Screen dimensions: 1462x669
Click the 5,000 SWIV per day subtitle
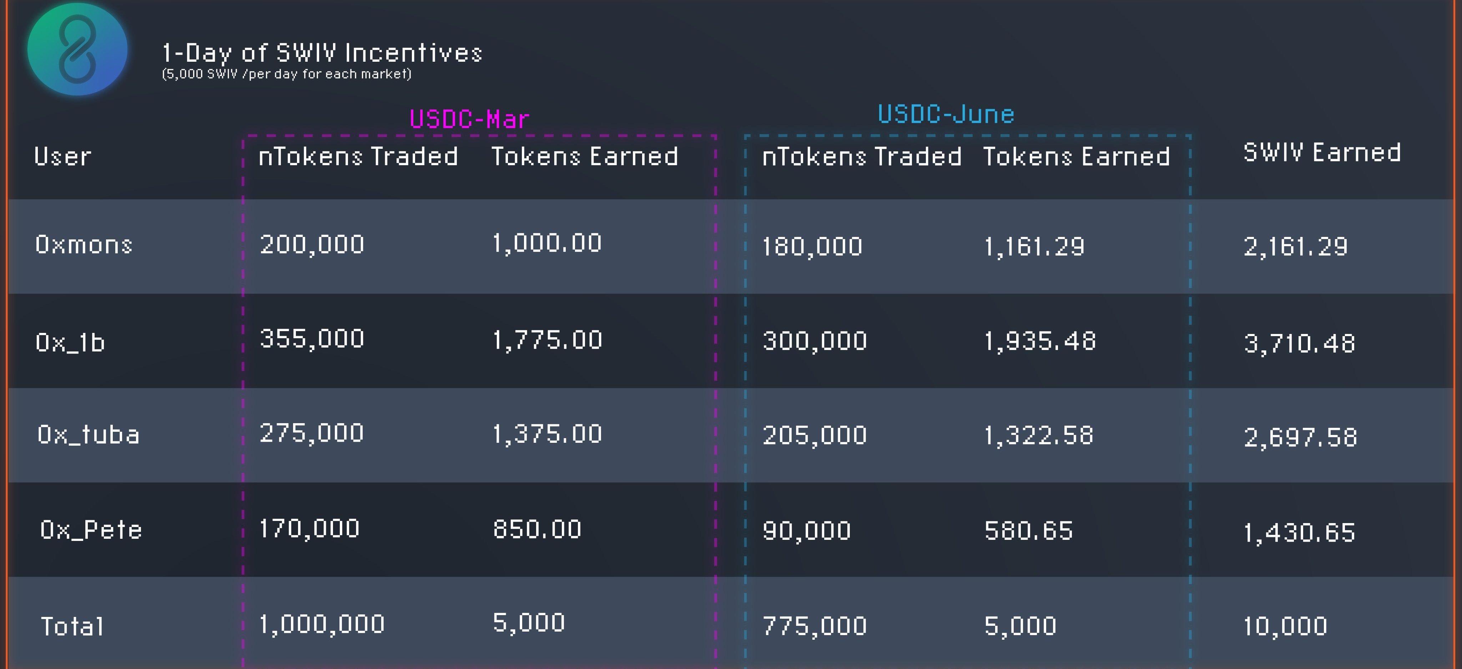click(x=287, y=74)
